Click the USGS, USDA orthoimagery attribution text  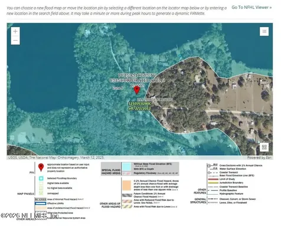(56, 158)
